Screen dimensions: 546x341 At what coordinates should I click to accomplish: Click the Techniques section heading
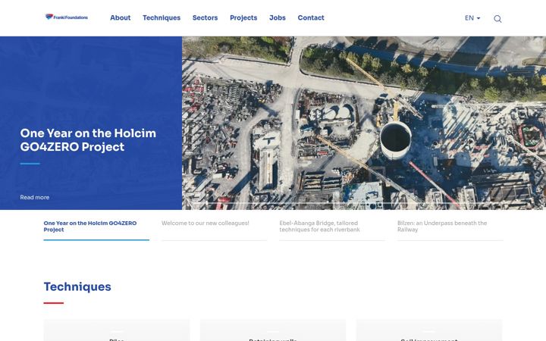click(x=77, y=286)
